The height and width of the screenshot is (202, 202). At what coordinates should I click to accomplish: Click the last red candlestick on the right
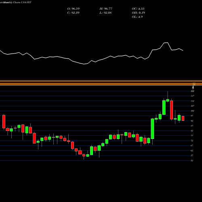click(x=183, y=118)
